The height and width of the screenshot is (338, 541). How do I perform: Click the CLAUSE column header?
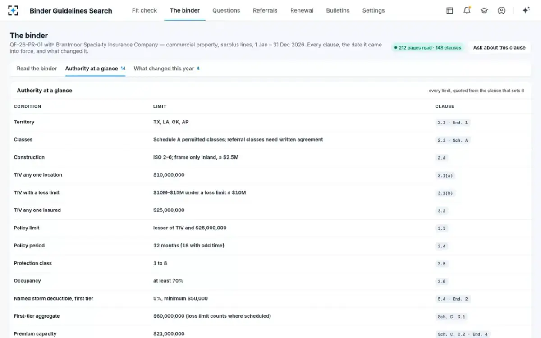click(x=445, y=106)
